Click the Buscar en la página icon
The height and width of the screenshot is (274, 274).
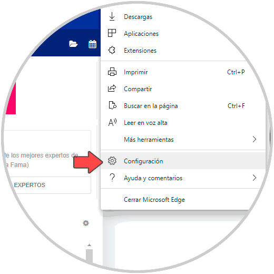(x=112, y=105)
